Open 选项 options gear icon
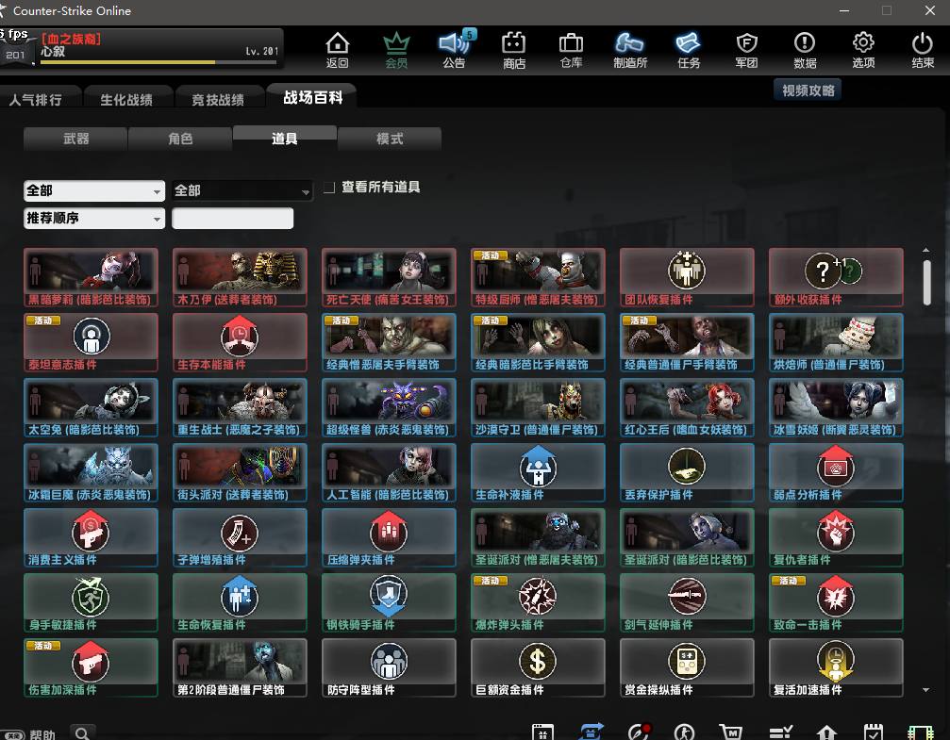Screen dimensions: 950x740 tap(863, 50)
